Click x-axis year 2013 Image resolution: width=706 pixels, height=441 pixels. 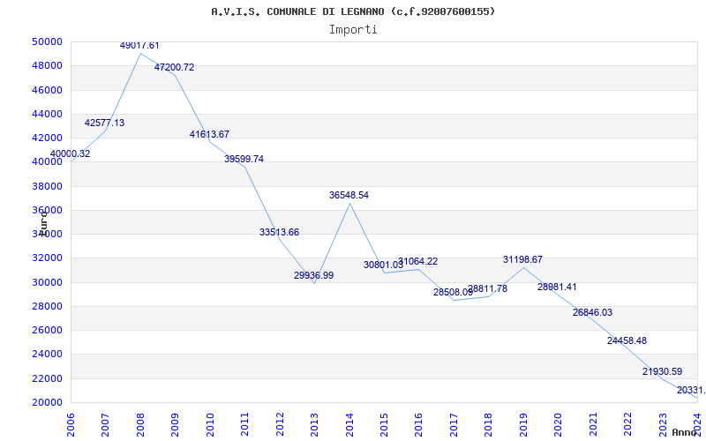(314, 424)
